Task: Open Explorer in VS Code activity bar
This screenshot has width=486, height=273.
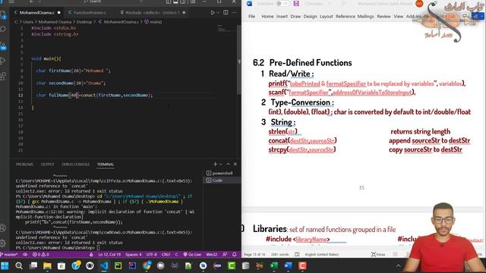Action: [3, 14]
